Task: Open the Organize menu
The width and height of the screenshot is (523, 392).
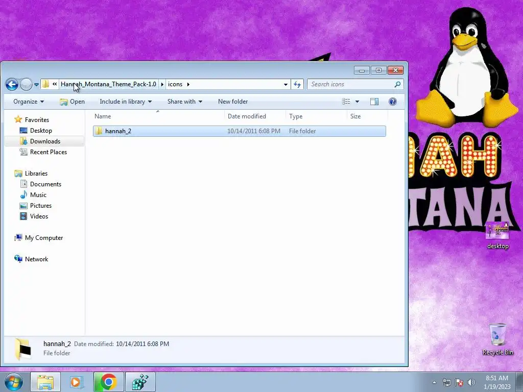Action: pos(29,102)
